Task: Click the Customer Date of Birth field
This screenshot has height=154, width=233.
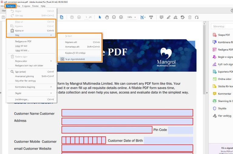Action: (x=168, y=140)
